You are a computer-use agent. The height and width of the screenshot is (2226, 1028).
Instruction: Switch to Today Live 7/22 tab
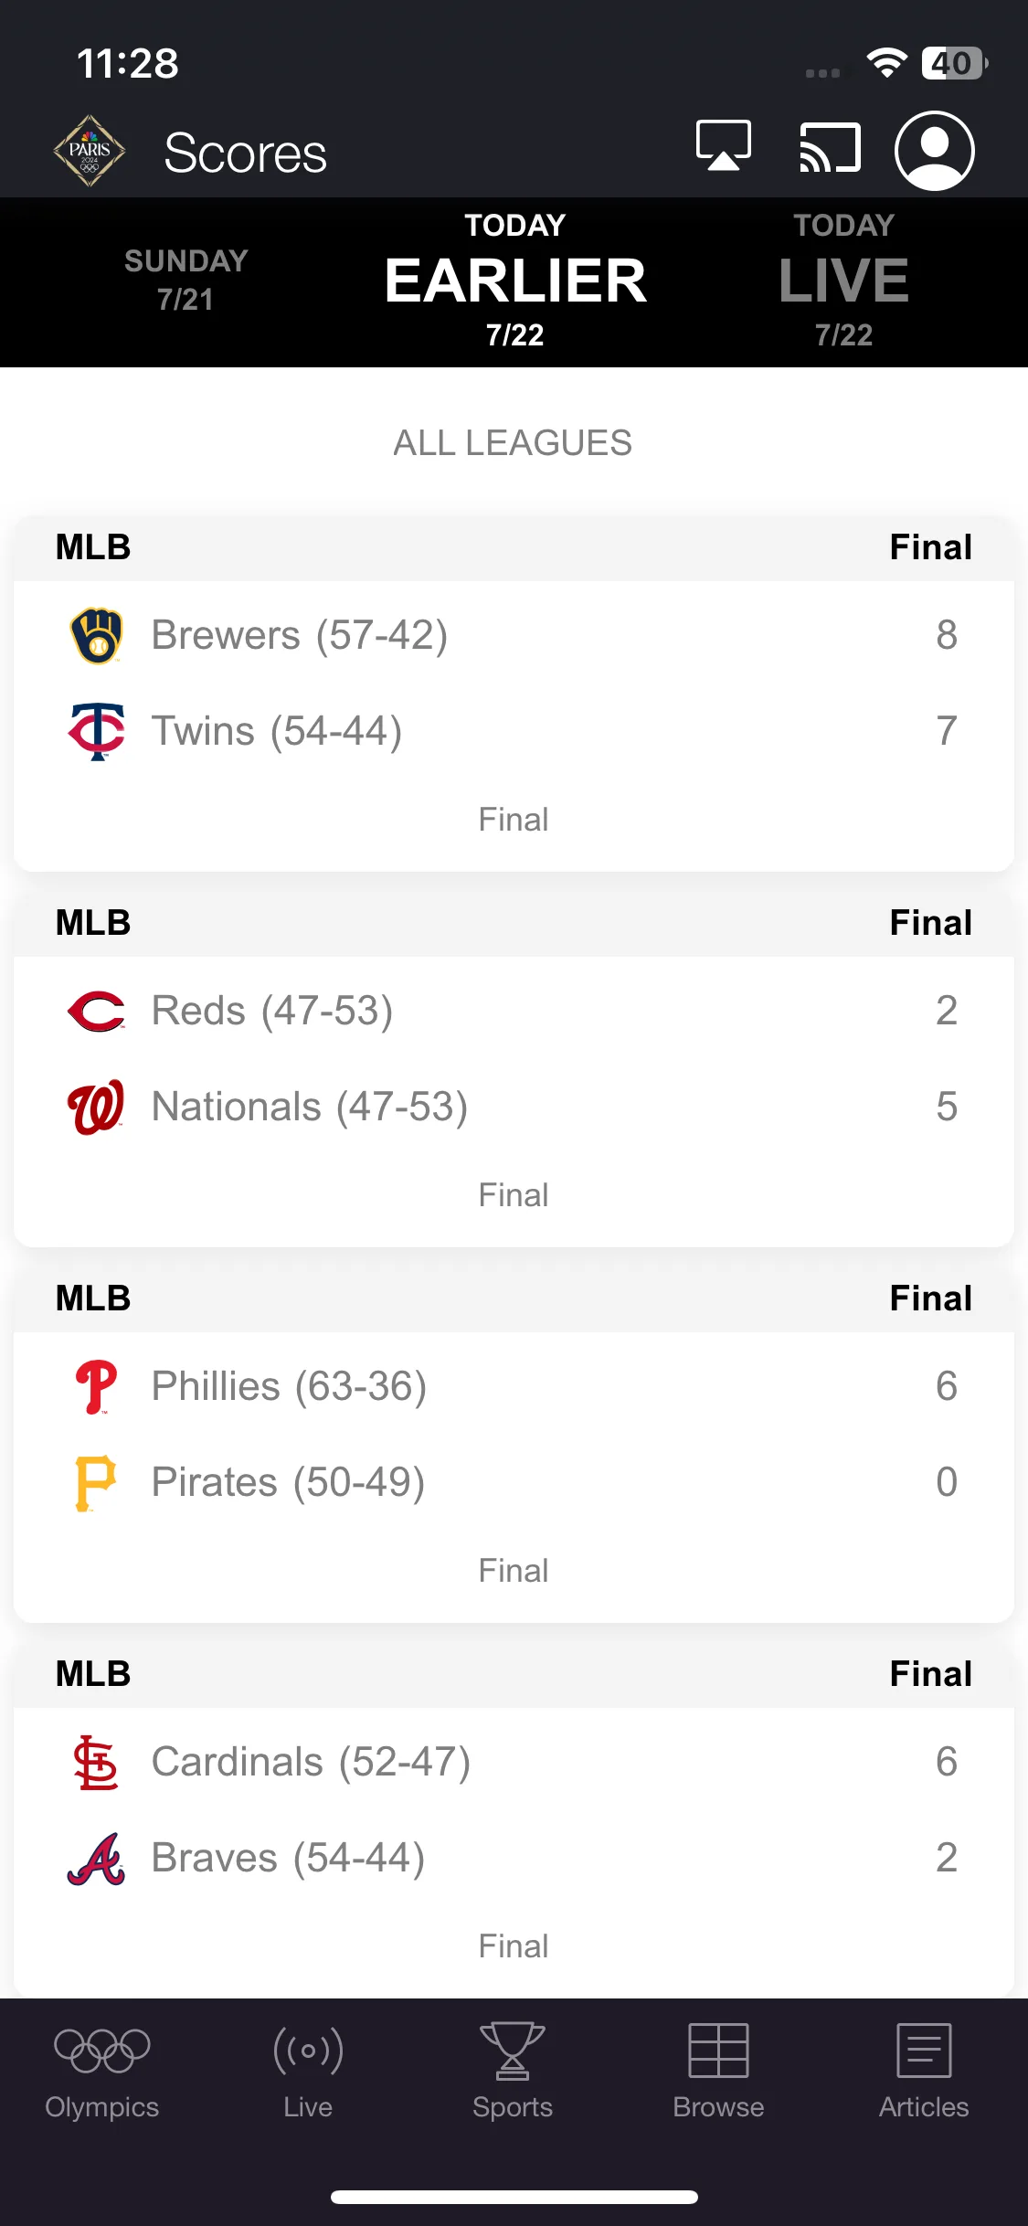[843, 280]
